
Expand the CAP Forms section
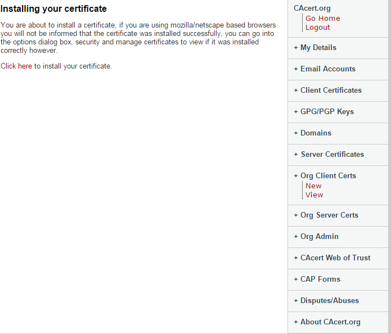[x=317, y=279]
